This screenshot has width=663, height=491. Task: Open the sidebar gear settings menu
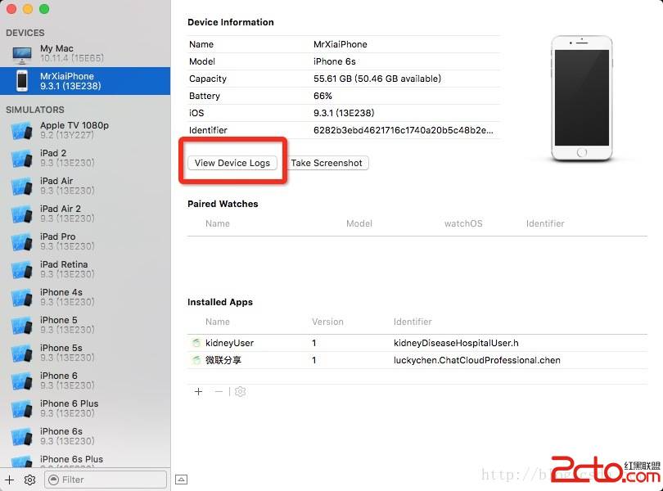(x=29, y=480)
